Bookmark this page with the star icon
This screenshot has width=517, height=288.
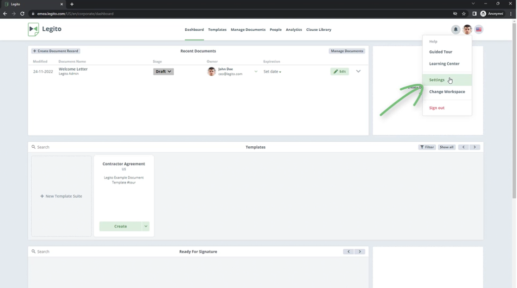click(x=463, y=14)
